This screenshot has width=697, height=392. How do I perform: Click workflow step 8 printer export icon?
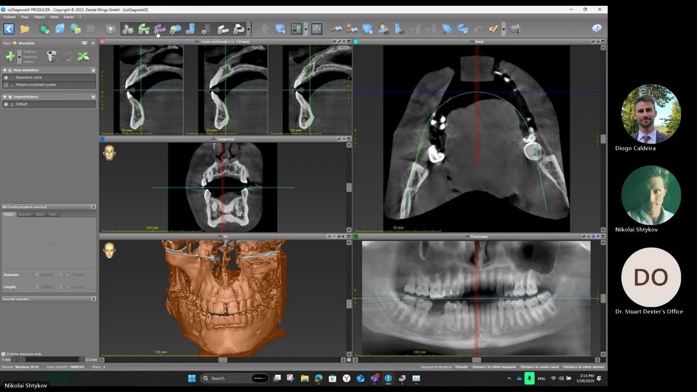click(x=239, y=29)
